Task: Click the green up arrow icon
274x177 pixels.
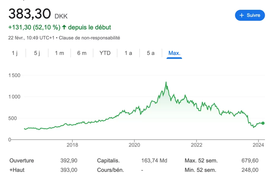Action: [64, 27]
